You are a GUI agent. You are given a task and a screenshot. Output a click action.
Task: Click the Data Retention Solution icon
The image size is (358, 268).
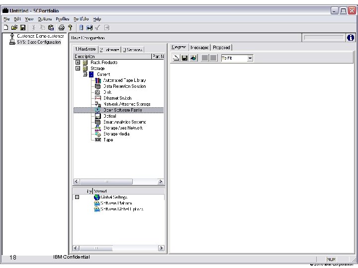click(x=98, y=86)
